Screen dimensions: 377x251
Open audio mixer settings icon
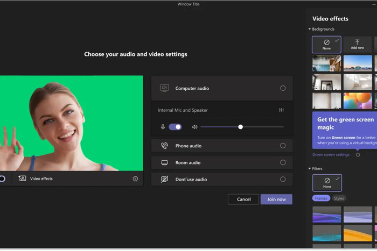pyautogui.click(x=281, y=110)
